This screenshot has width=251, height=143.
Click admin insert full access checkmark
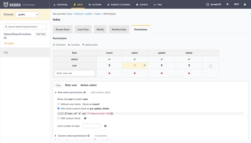(109, 59)
